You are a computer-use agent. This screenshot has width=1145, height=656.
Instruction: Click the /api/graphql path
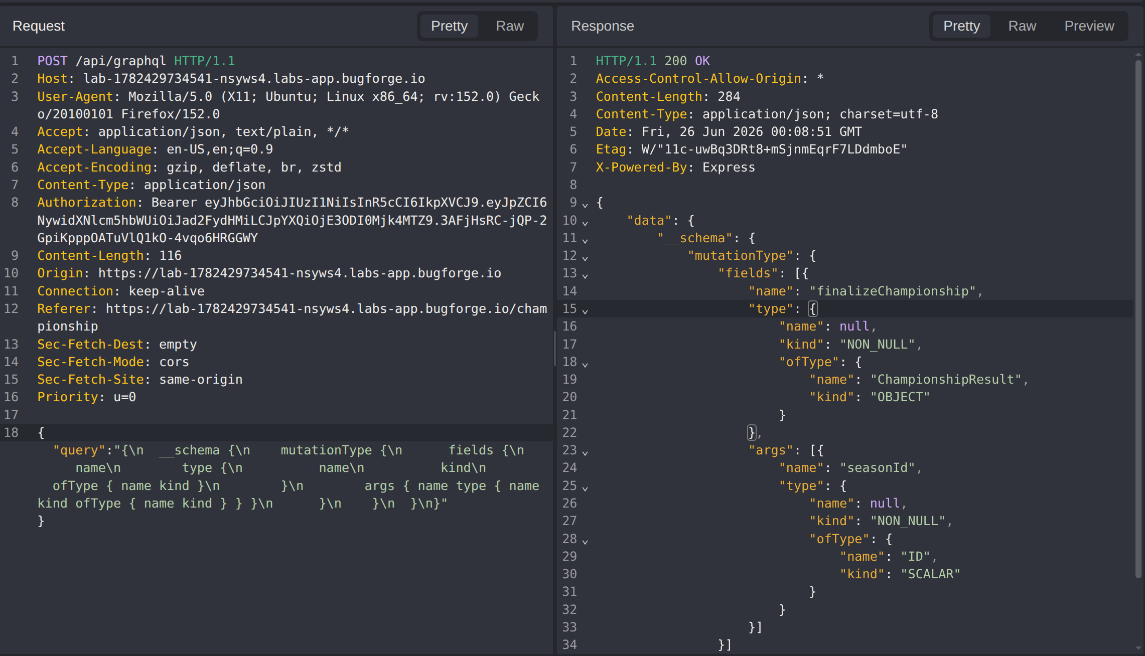pyautogui.click(x=120, y=61)
